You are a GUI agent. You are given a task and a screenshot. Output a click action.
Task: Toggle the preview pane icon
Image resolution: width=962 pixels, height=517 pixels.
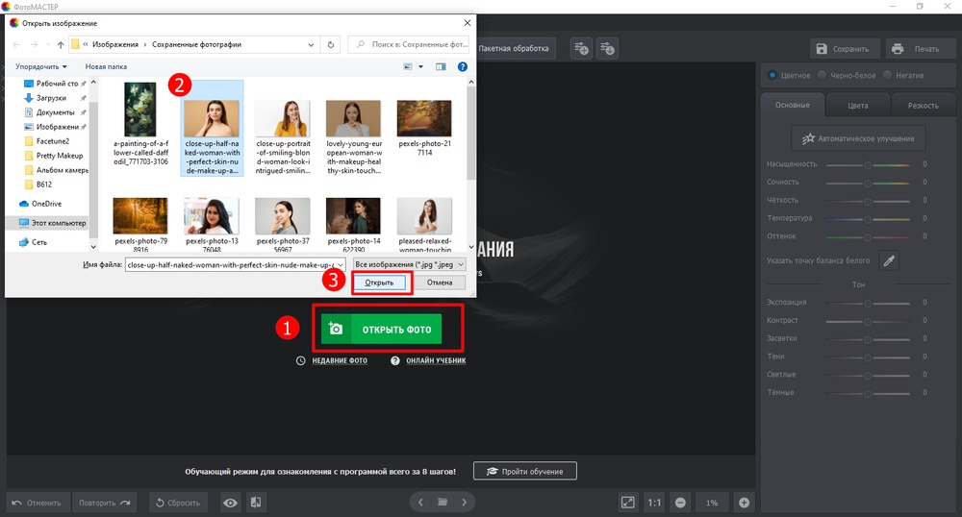[441, 66]
